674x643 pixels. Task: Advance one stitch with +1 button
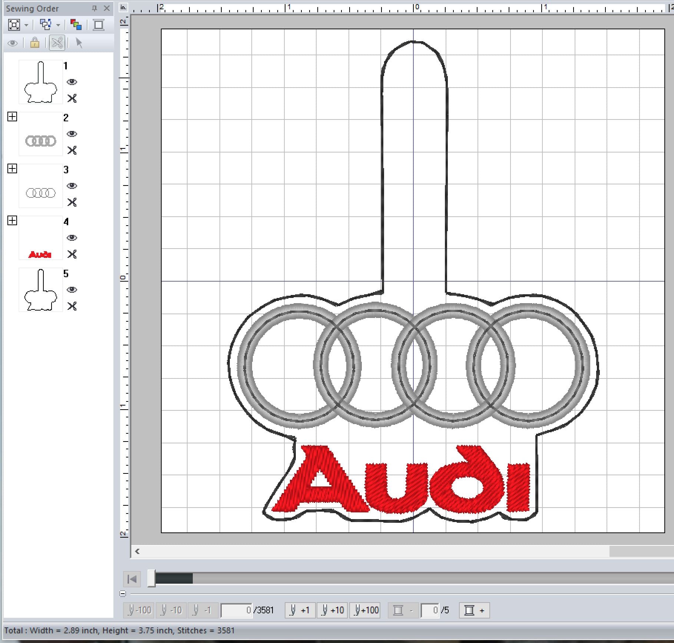tap(300, 610)
